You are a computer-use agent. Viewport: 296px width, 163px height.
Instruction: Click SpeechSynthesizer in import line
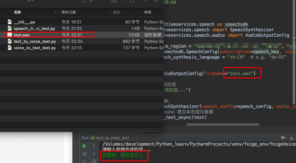[x=252, y=30]
